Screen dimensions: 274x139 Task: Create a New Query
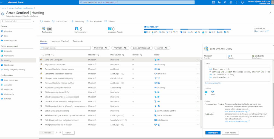[78, 21]
